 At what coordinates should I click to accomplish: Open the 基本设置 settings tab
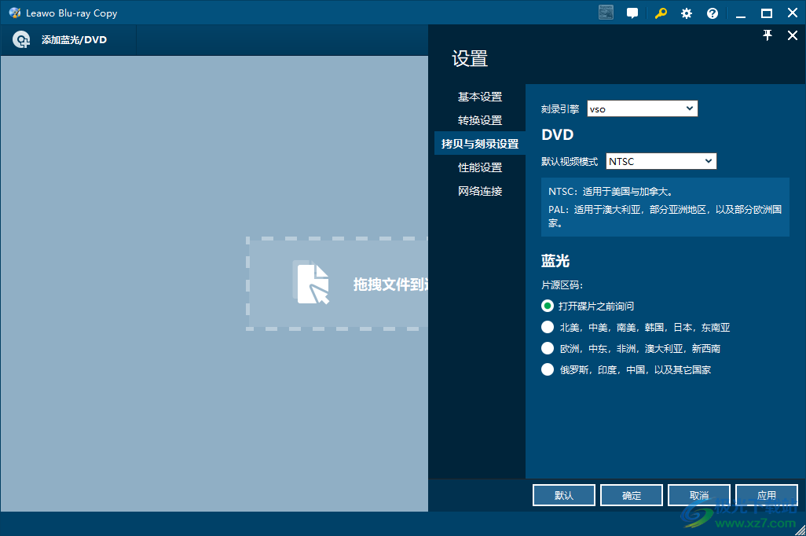pos(479,97)
